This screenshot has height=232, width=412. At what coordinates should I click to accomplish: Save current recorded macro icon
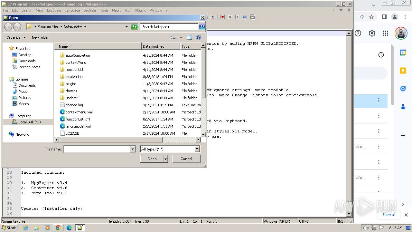pyautogui.click(x=252, y=17)
